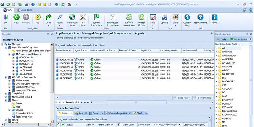Collapse the Server Information panel chevron
This screenshot has width=254, height=127.
(x=211, y=108)
